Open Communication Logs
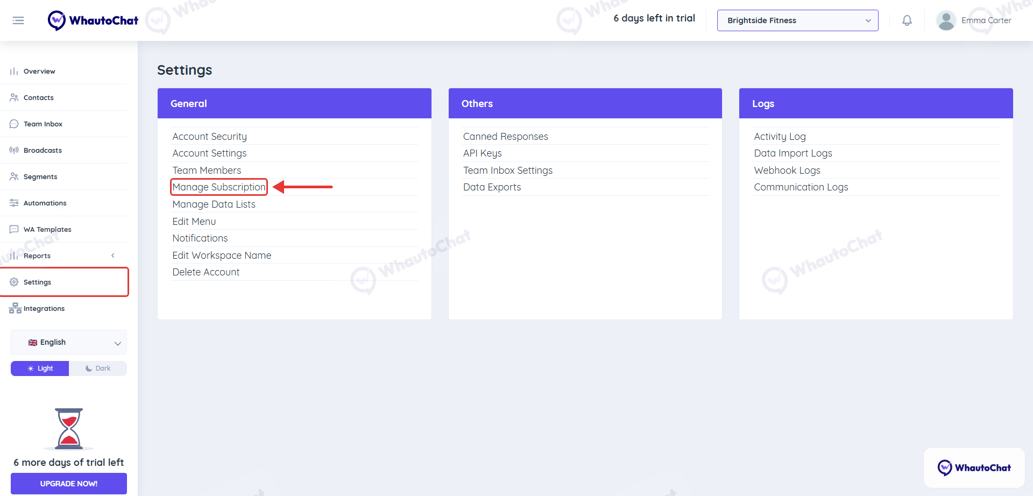 click(801, 187)
